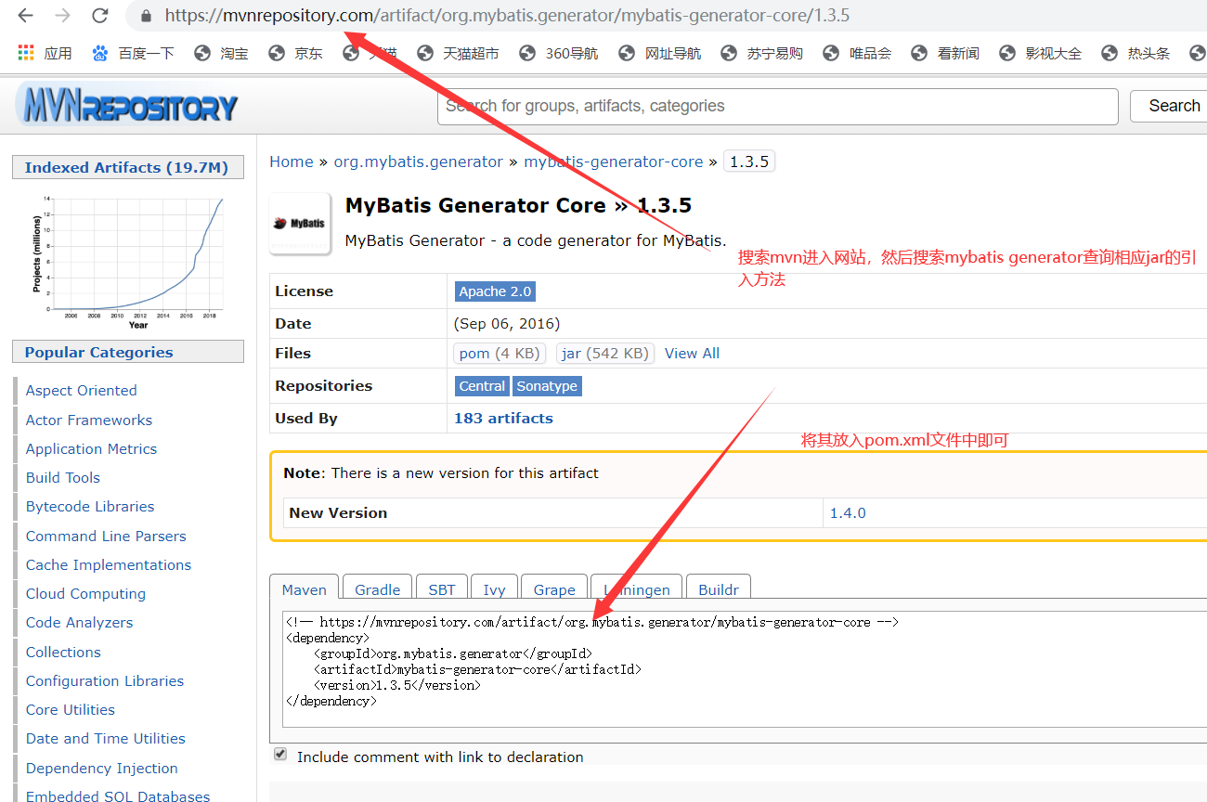Screen dimensions: 1207x802
Task: Open the Indexed Artifacts (19.7M) link
Action: tap(126, 168)
